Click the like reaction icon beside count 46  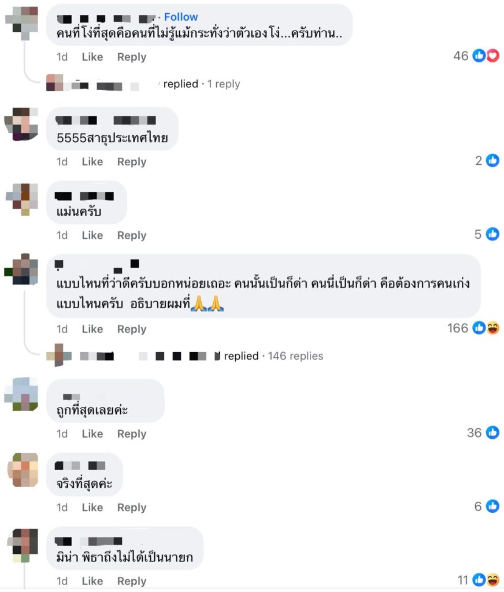480,56
